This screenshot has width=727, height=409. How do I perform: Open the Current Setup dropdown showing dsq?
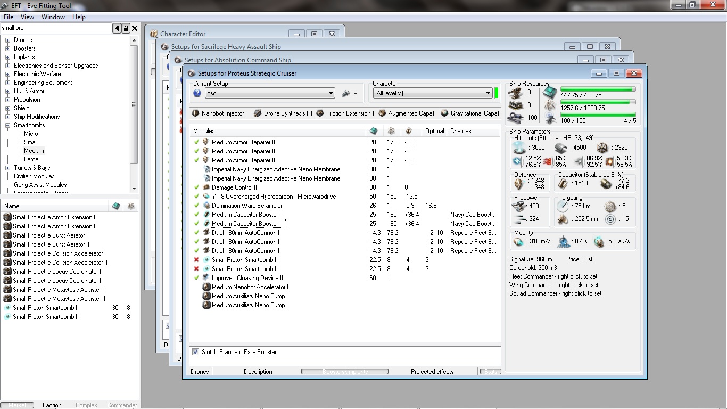point(269,93)
